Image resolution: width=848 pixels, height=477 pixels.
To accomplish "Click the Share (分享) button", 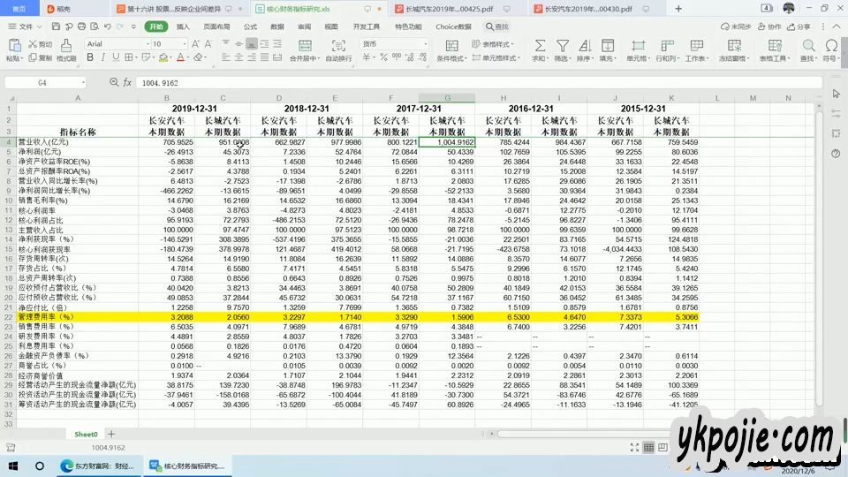I will (x=799, y=26).
